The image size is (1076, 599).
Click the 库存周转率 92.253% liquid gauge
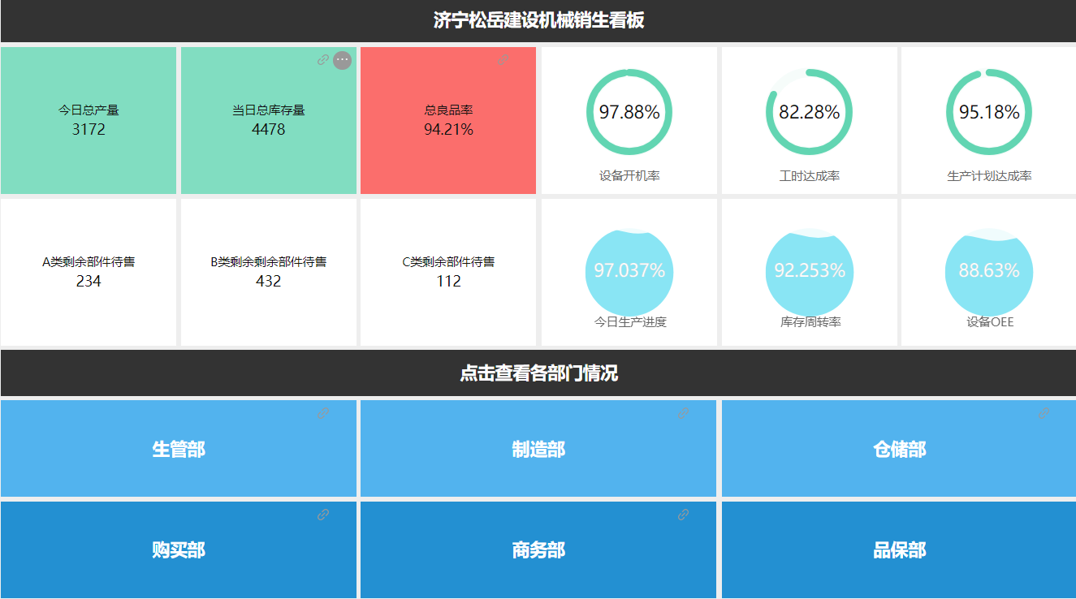[x=810, y=272]
